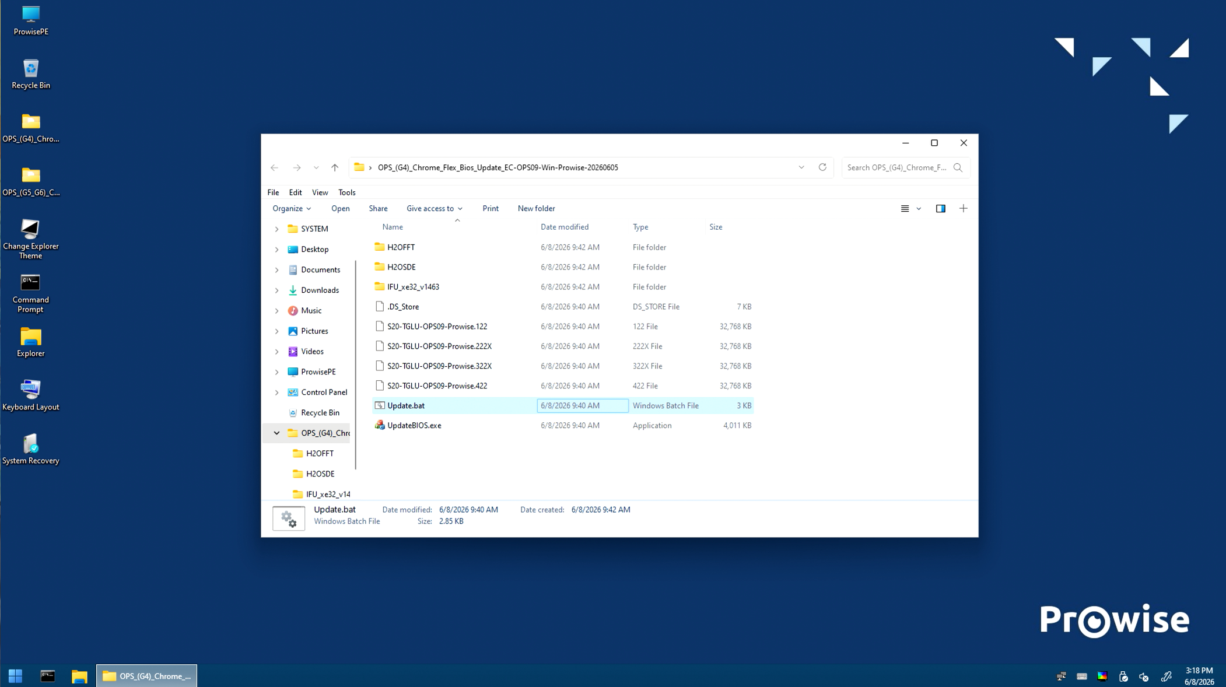The image size is (1226, 687).
Task: Open the recent locations dropdown arrow
Action: pyautogui.click(x=316, y=167)
